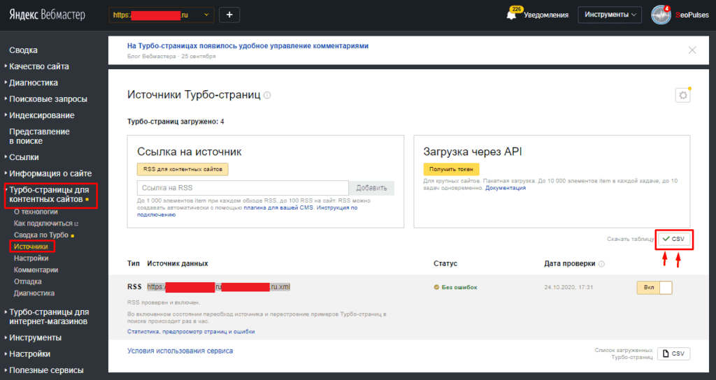Download loaded Turbo pages list CSV
This screenshot has height=380, width=716.
pos(674,353)
